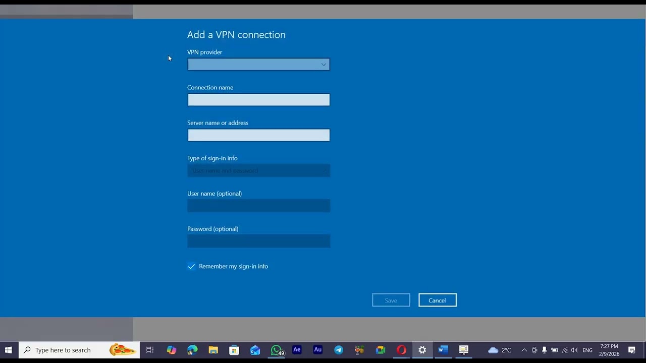Open the notification center icon

632,350
